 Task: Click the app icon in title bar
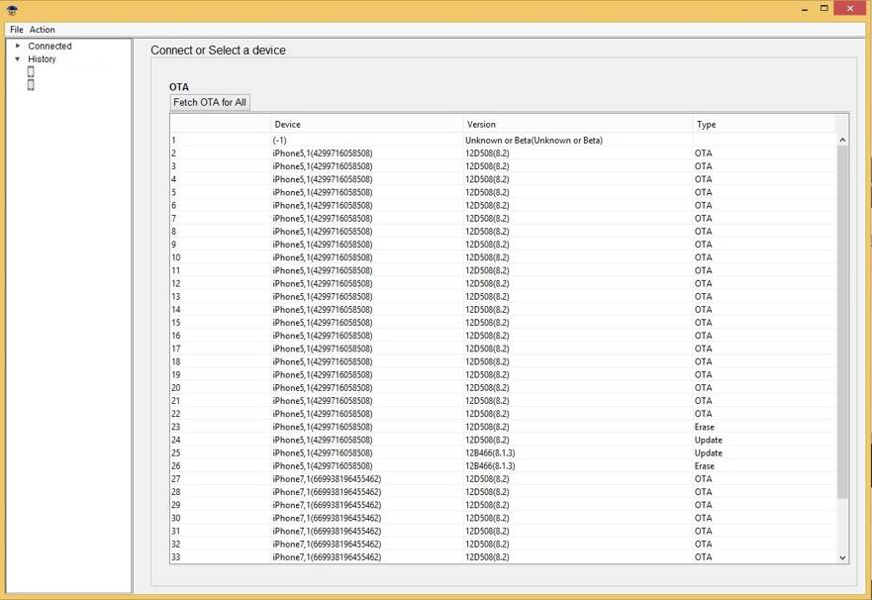tap(12, 10)
